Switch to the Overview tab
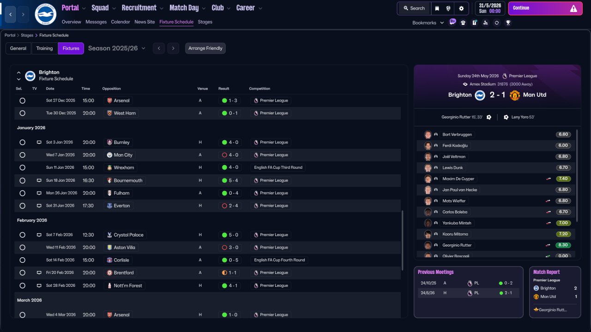Screen dimensions: 591x332 71,22
